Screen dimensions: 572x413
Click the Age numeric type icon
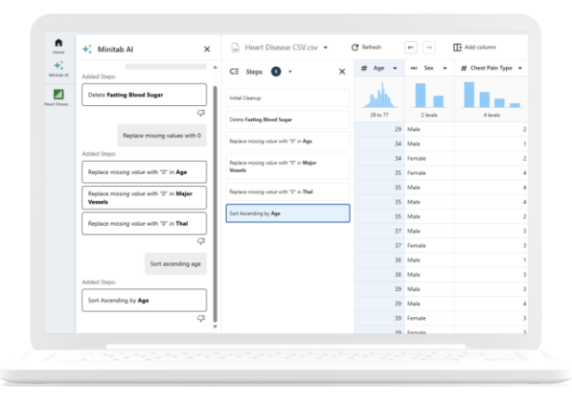click(x=364, y=68)
